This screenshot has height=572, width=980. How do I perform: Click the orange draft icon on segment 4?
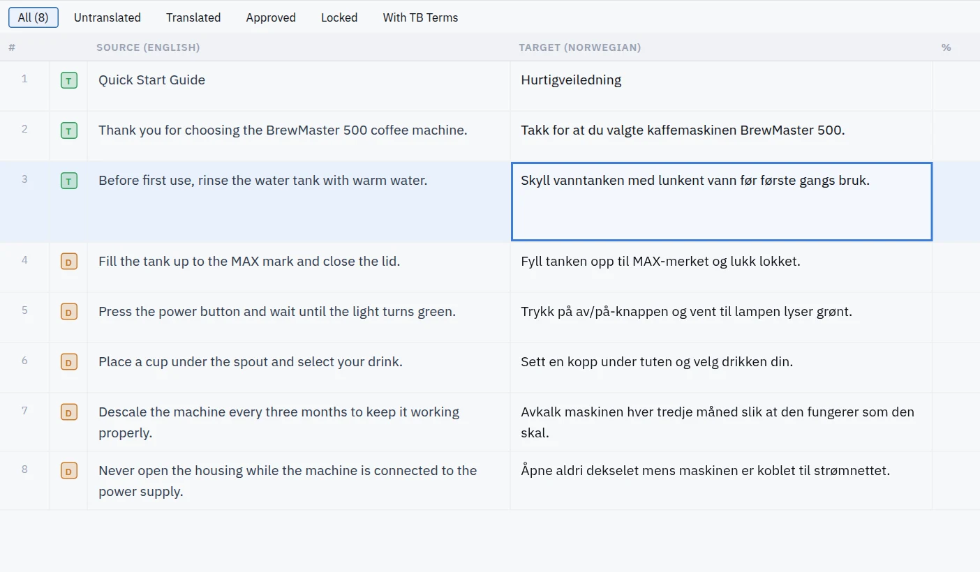pyautogui.click(x=68, y=262)
